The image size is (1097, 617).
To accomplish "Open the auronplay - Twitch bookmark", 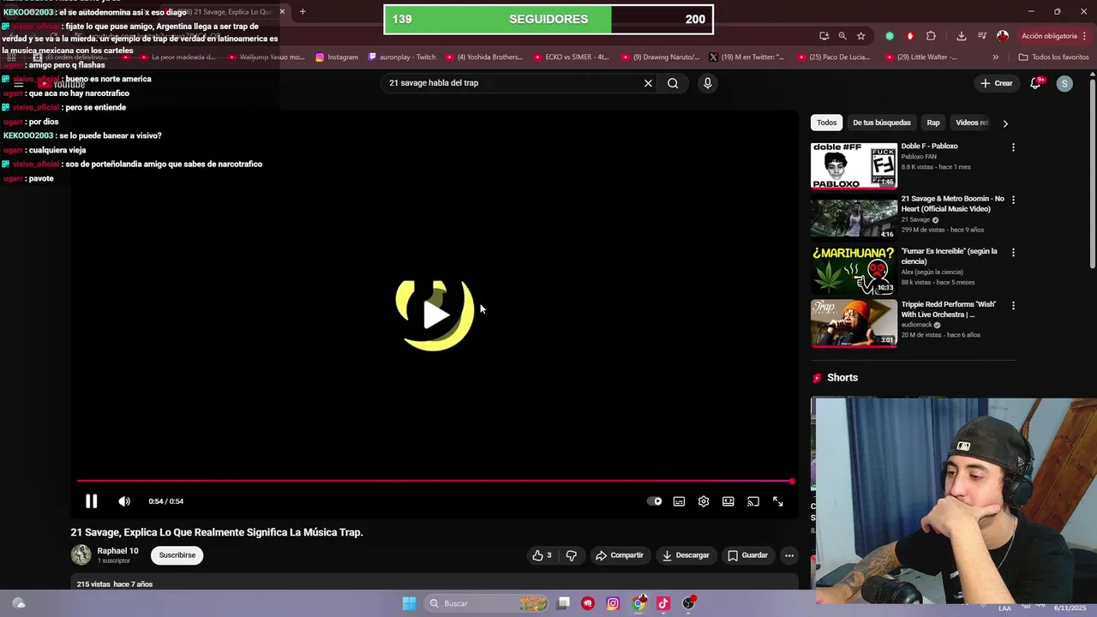I will (402, 57).
